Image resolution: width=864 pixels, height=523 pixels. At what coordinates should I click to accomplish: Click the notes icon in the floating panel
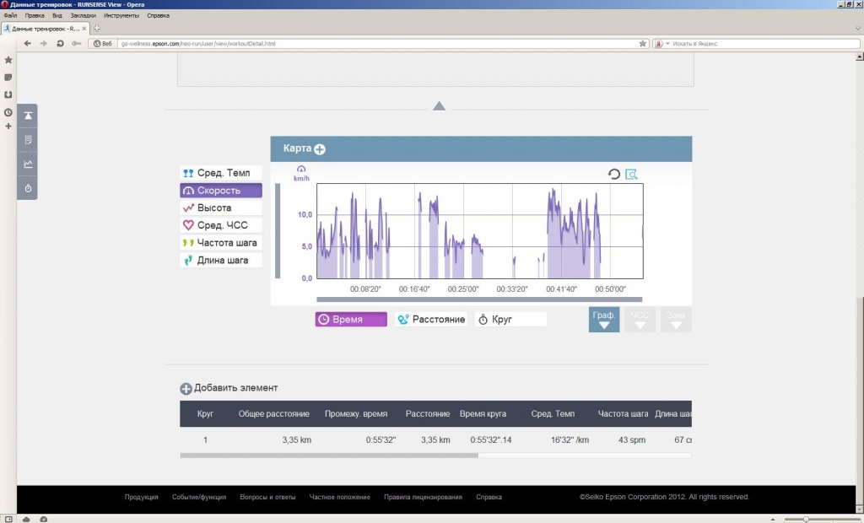point(28,140)
